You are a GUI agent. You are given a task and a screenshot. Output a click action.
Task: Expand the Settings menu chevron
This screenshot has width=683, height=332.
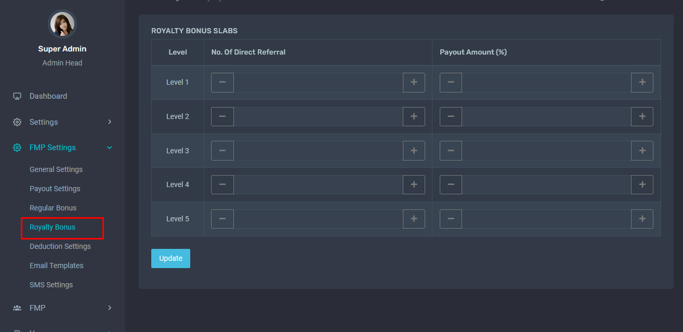click(110, 122)
